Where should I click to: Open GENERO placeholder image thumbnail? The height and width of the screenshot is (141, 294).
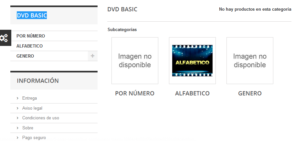point(250,61)
